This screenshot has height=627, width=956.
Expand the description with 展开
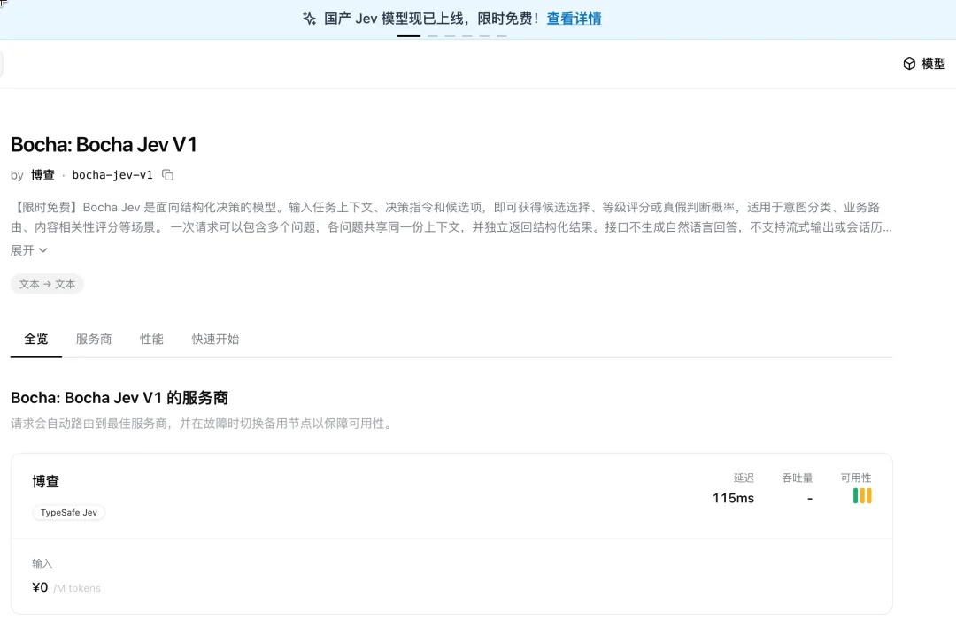[28, 250]
